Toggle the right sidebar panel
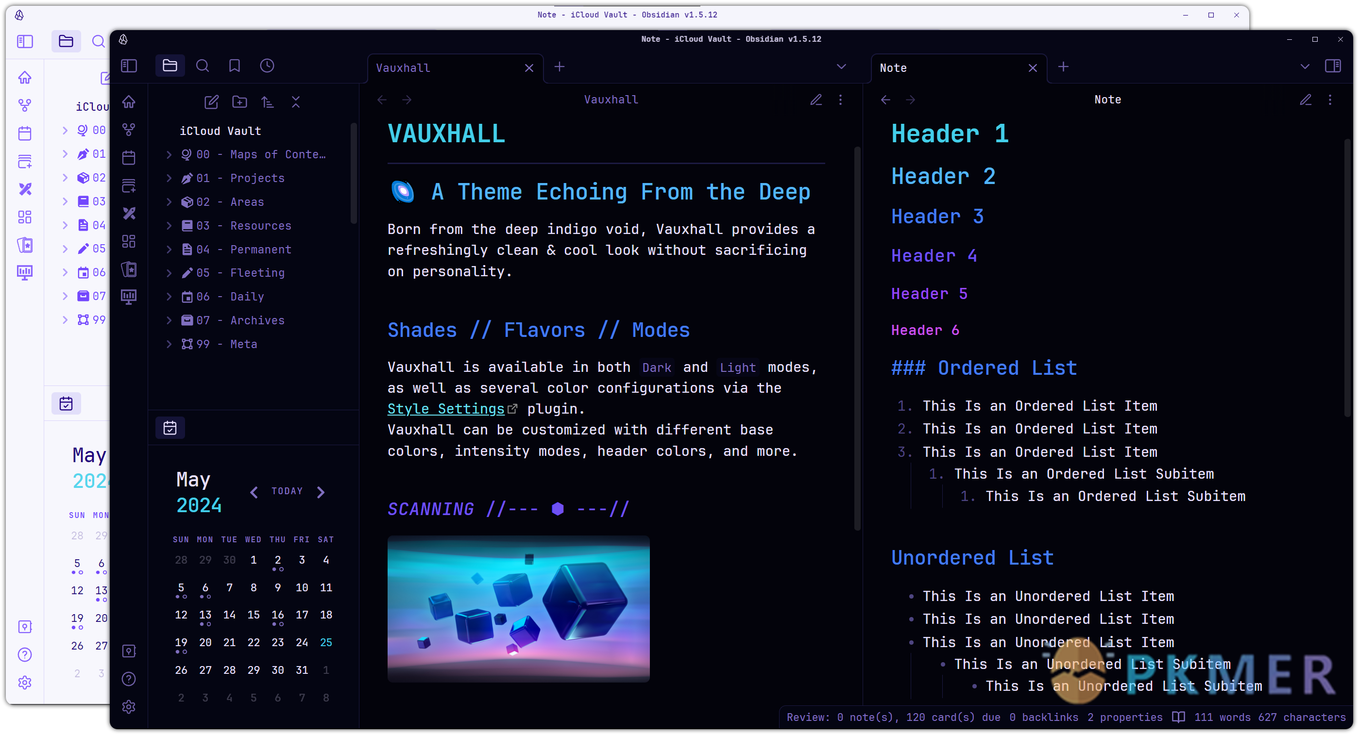This screenshot has width=1359, height=735. coord(1333,67)
